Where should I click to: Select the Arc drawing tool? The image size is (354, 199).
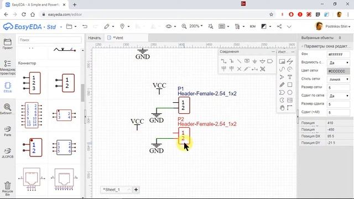point(290,69)
